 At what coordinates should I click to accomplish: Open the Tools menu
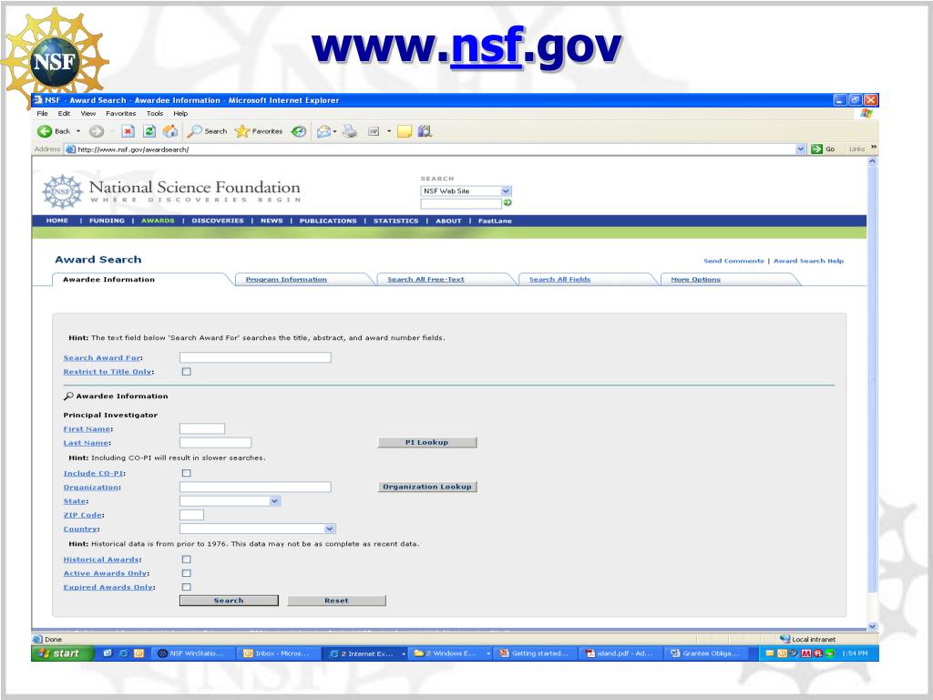pos(155,113)
